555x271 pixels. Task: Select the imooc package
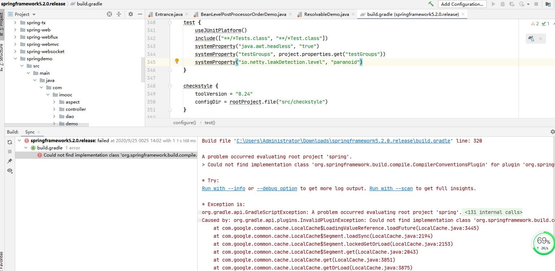coord(66,95)
